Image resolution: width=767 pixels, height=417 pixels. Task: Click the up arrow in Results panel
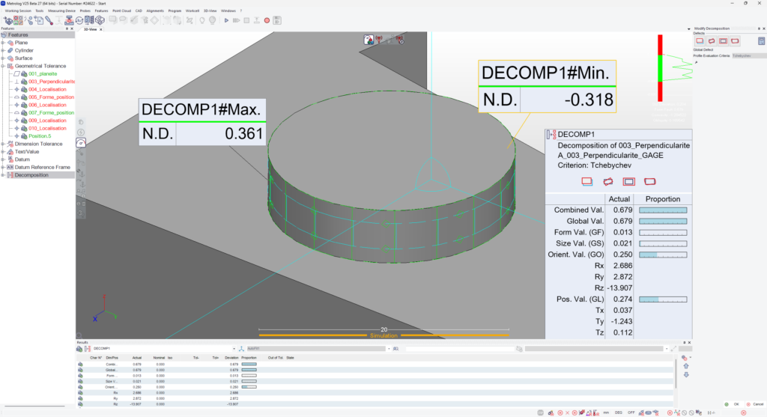(686, 366)
